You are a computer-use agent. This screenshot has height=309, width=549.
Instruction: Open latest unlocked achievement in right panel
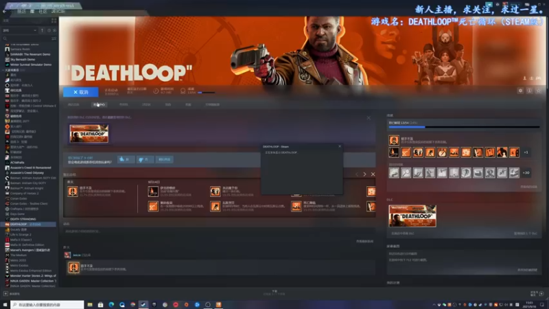point(394,140)
